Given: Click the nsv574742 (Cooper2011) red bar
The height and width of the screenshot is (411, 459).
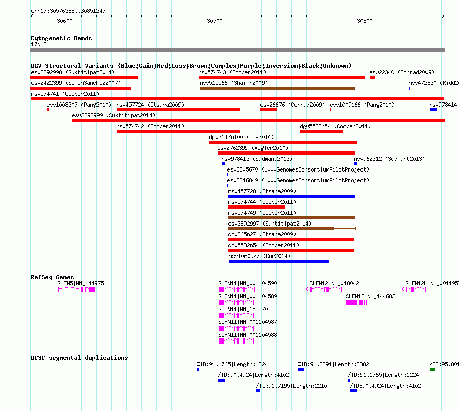Looking at the screenshot, I should [x=178, y=131].
